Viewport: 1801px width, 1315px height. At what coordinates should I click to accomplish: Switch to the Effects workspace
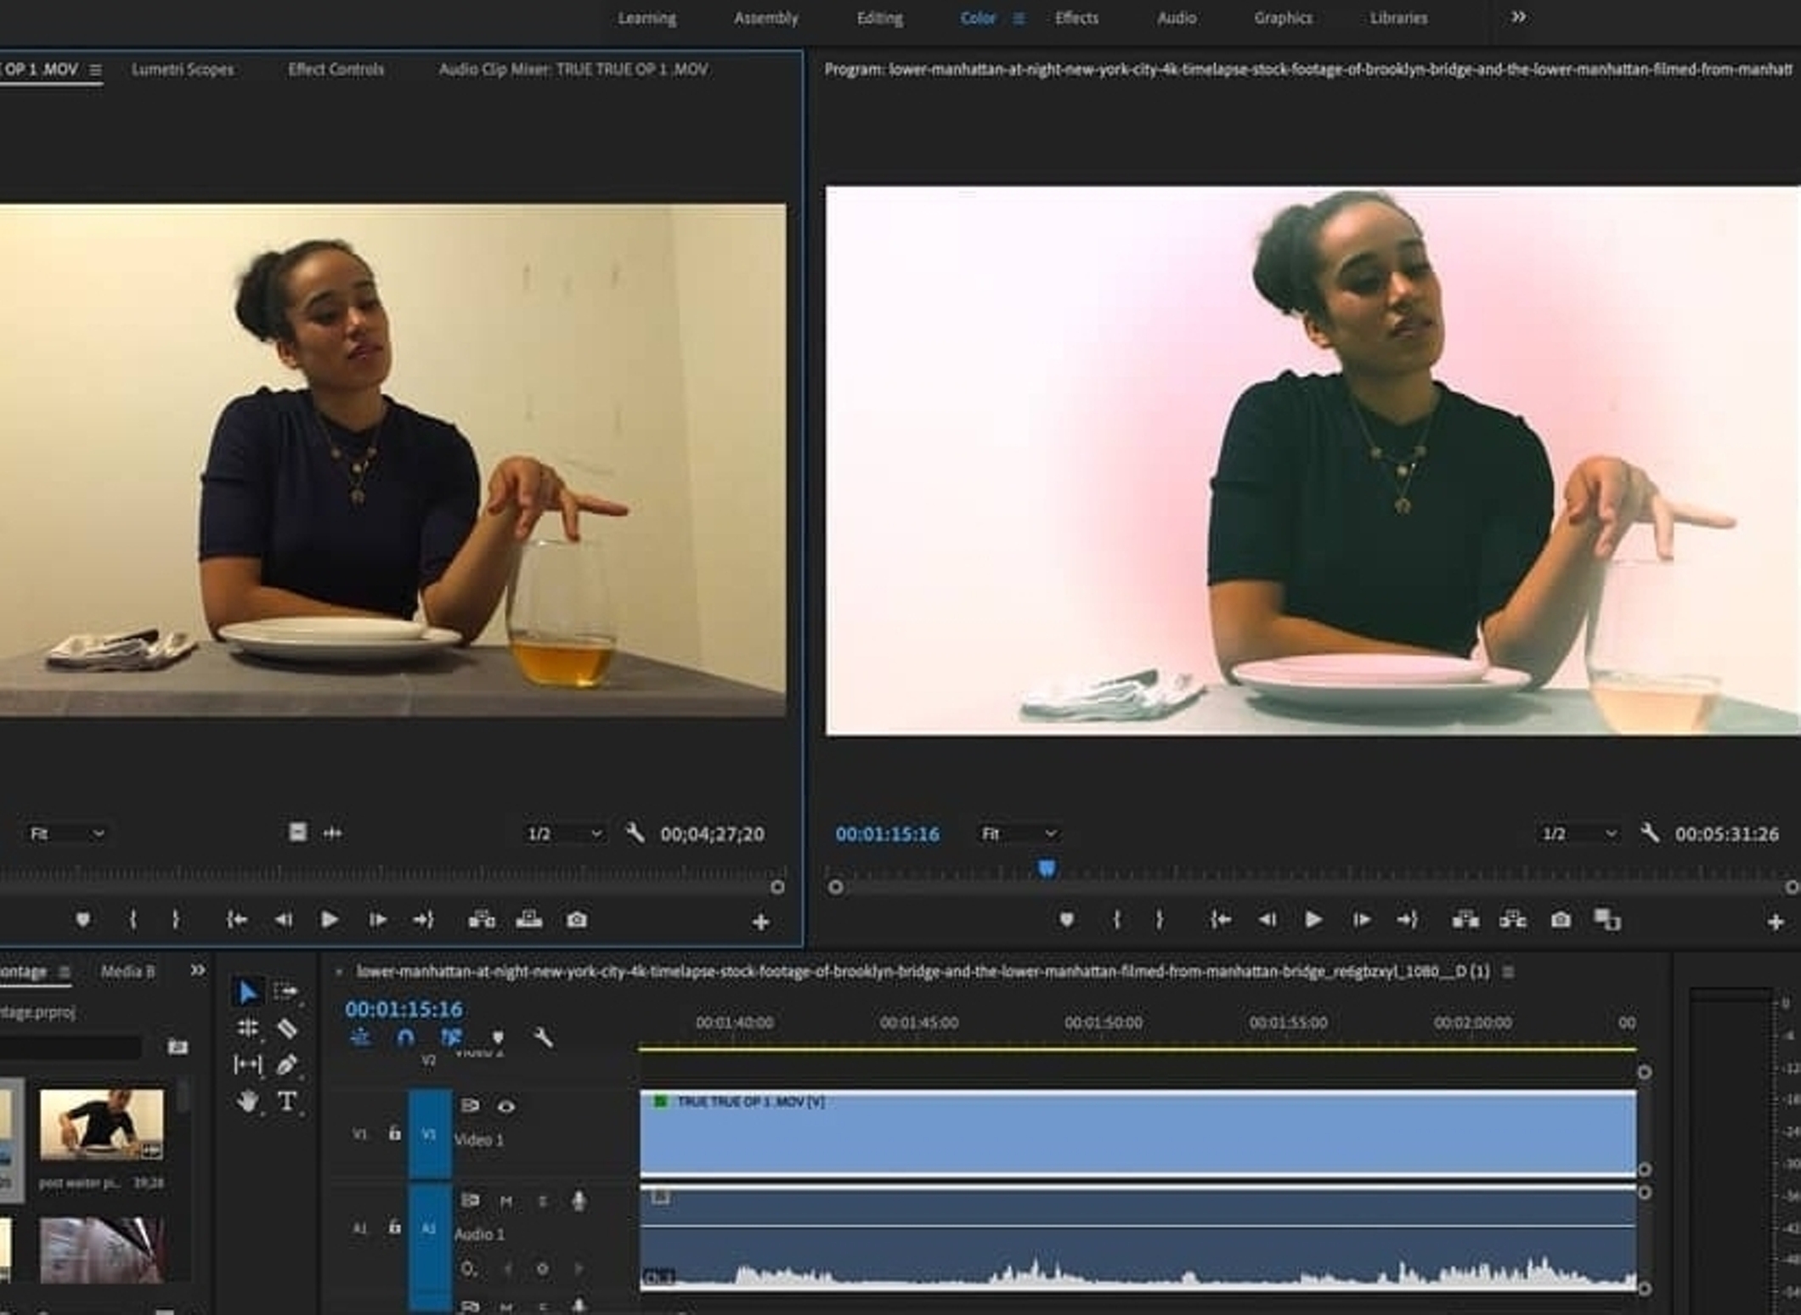pyautogui.click(x=1076, y=18)
